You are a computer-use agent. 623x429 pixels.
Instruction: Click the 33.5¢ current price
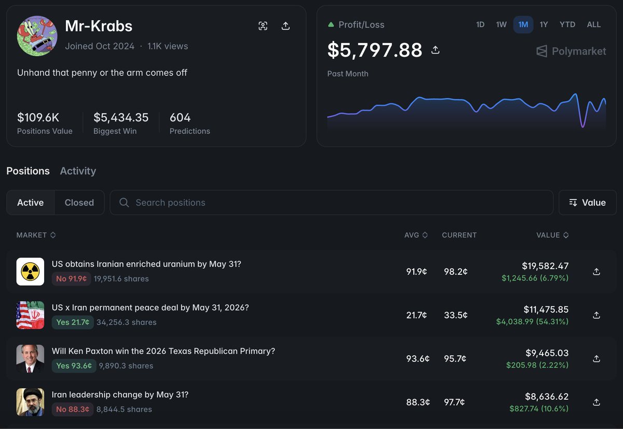[x=456, y=315]
